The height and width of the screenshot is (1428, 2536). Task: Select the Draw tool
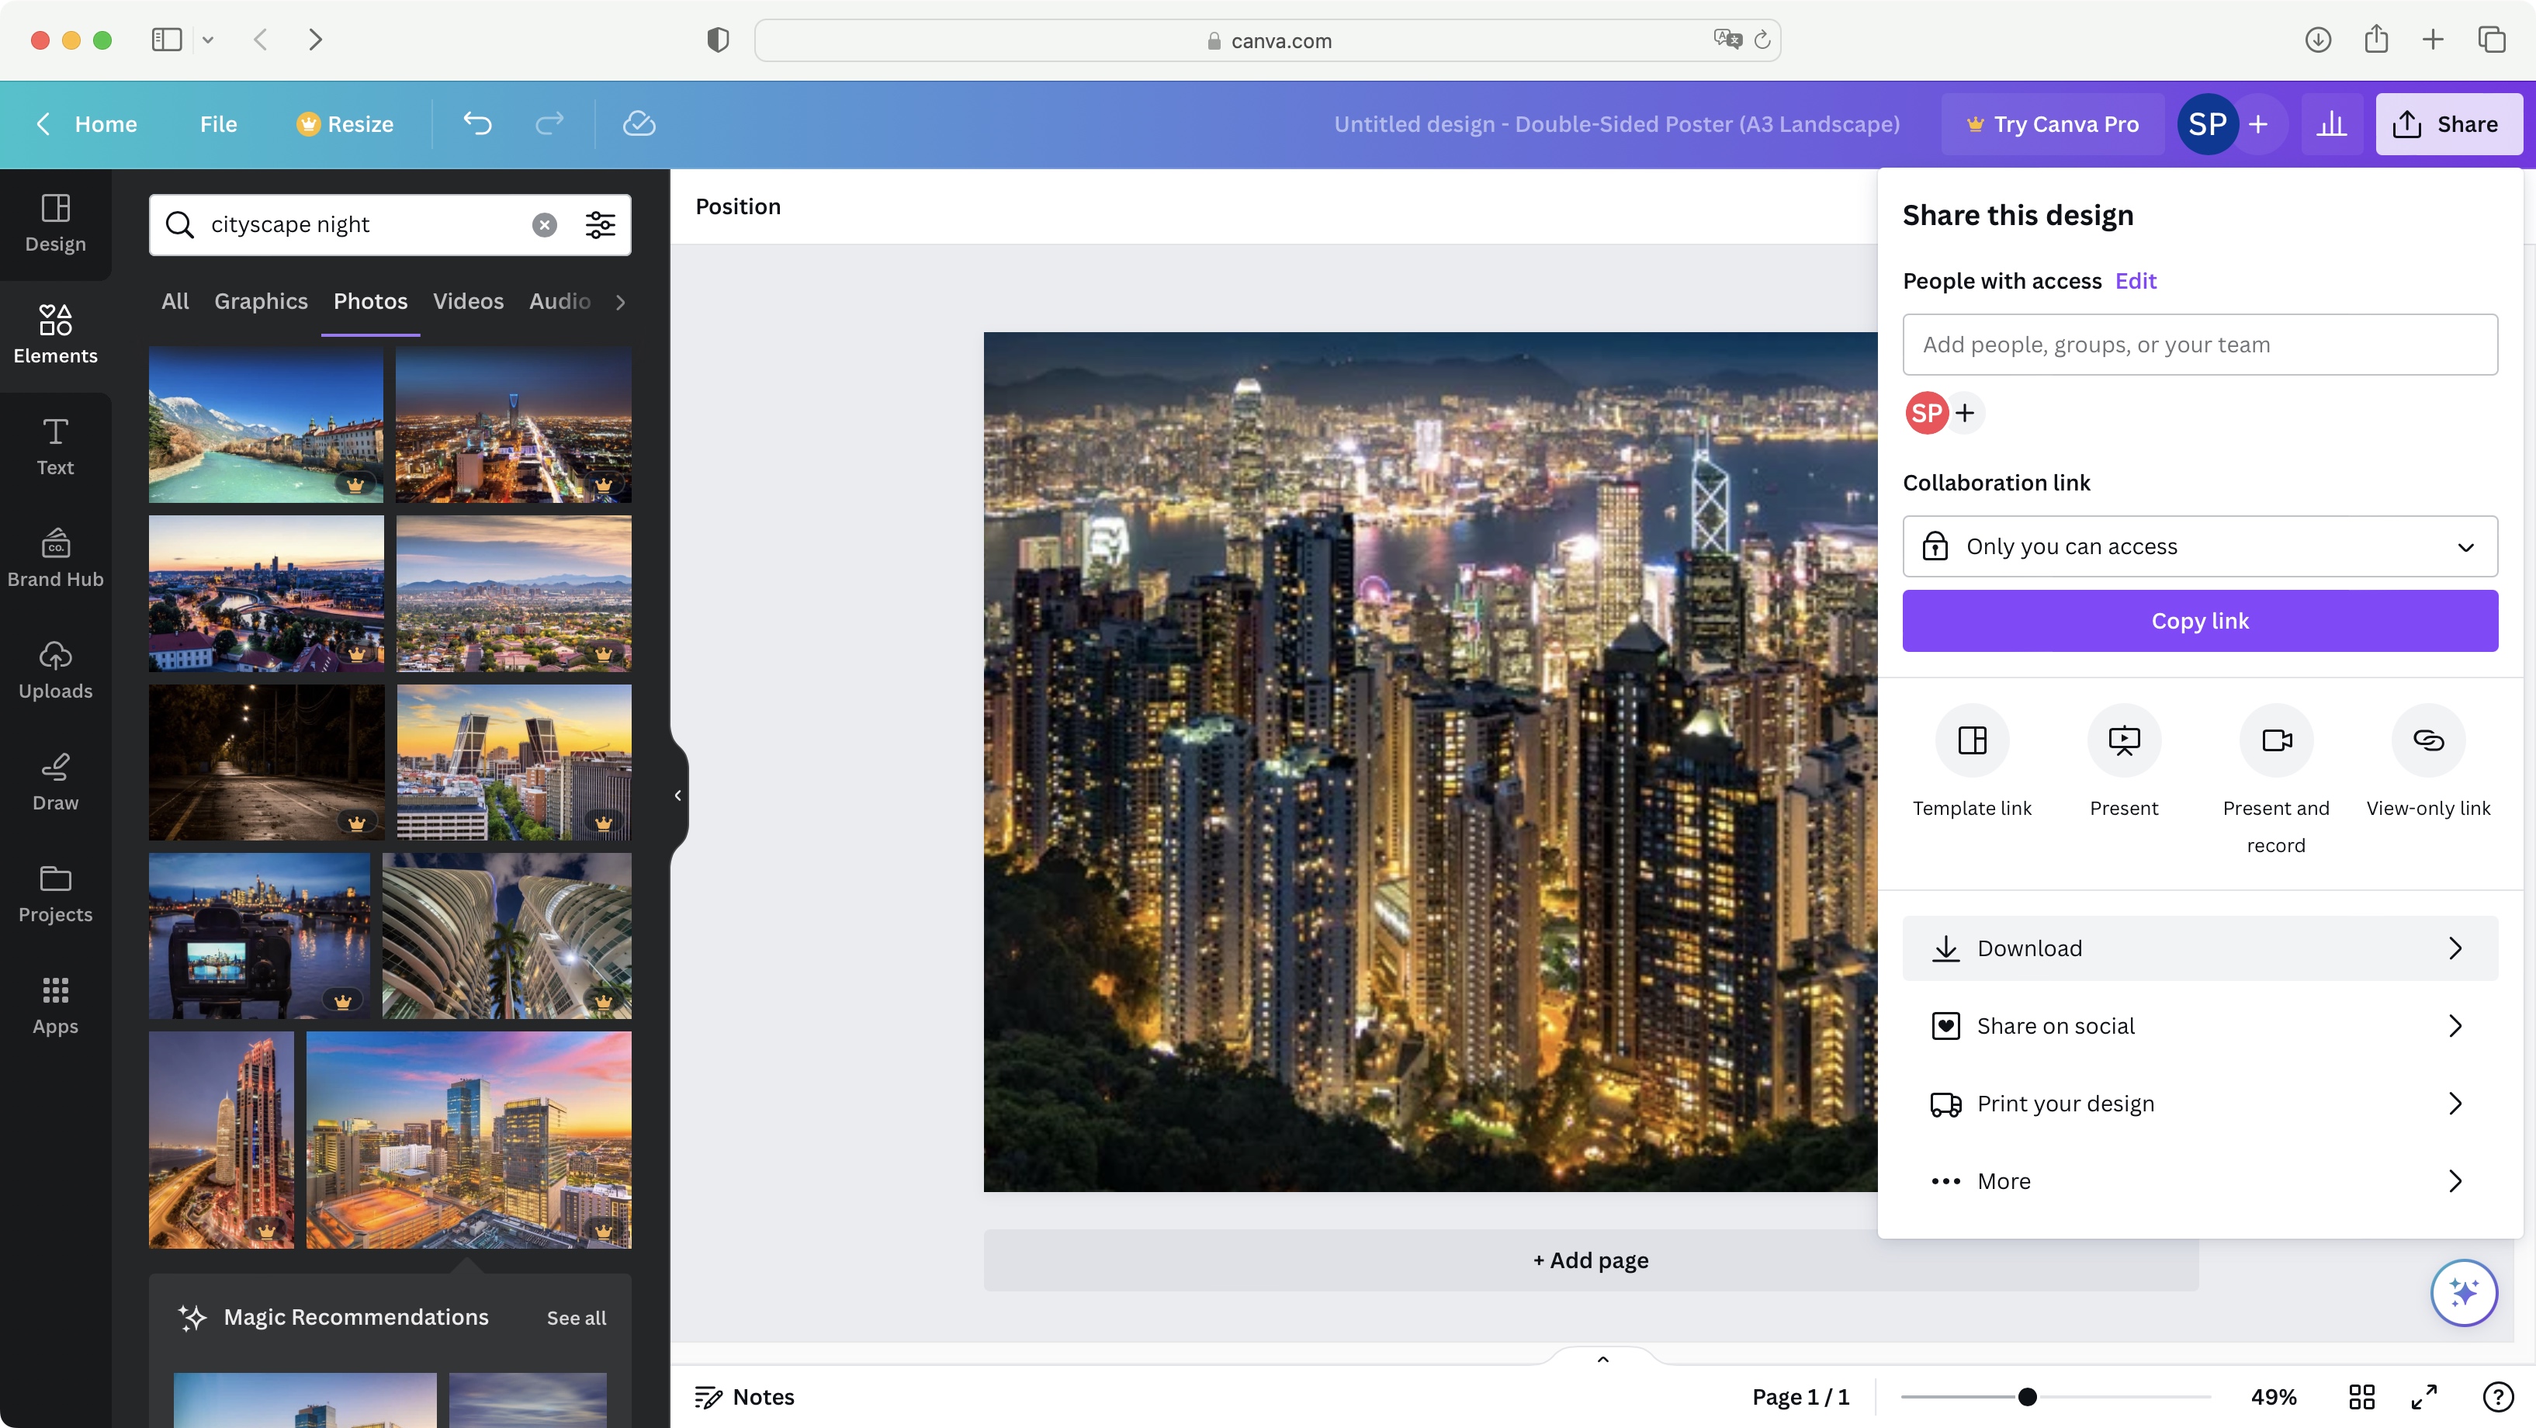pos(54,780)
